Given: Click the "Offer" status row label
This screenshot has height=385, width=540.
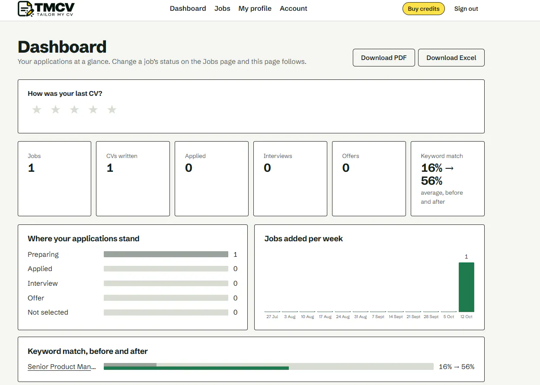Looking at the screenshot, I should (36, 298).
